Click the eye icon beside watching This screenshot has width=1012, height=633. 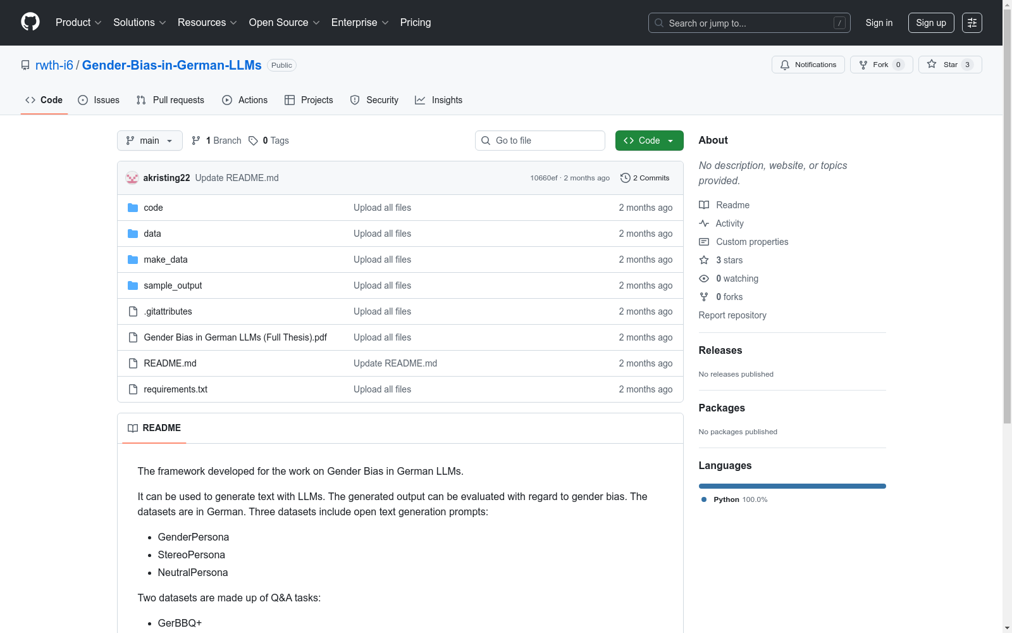[x=704, y=279]
